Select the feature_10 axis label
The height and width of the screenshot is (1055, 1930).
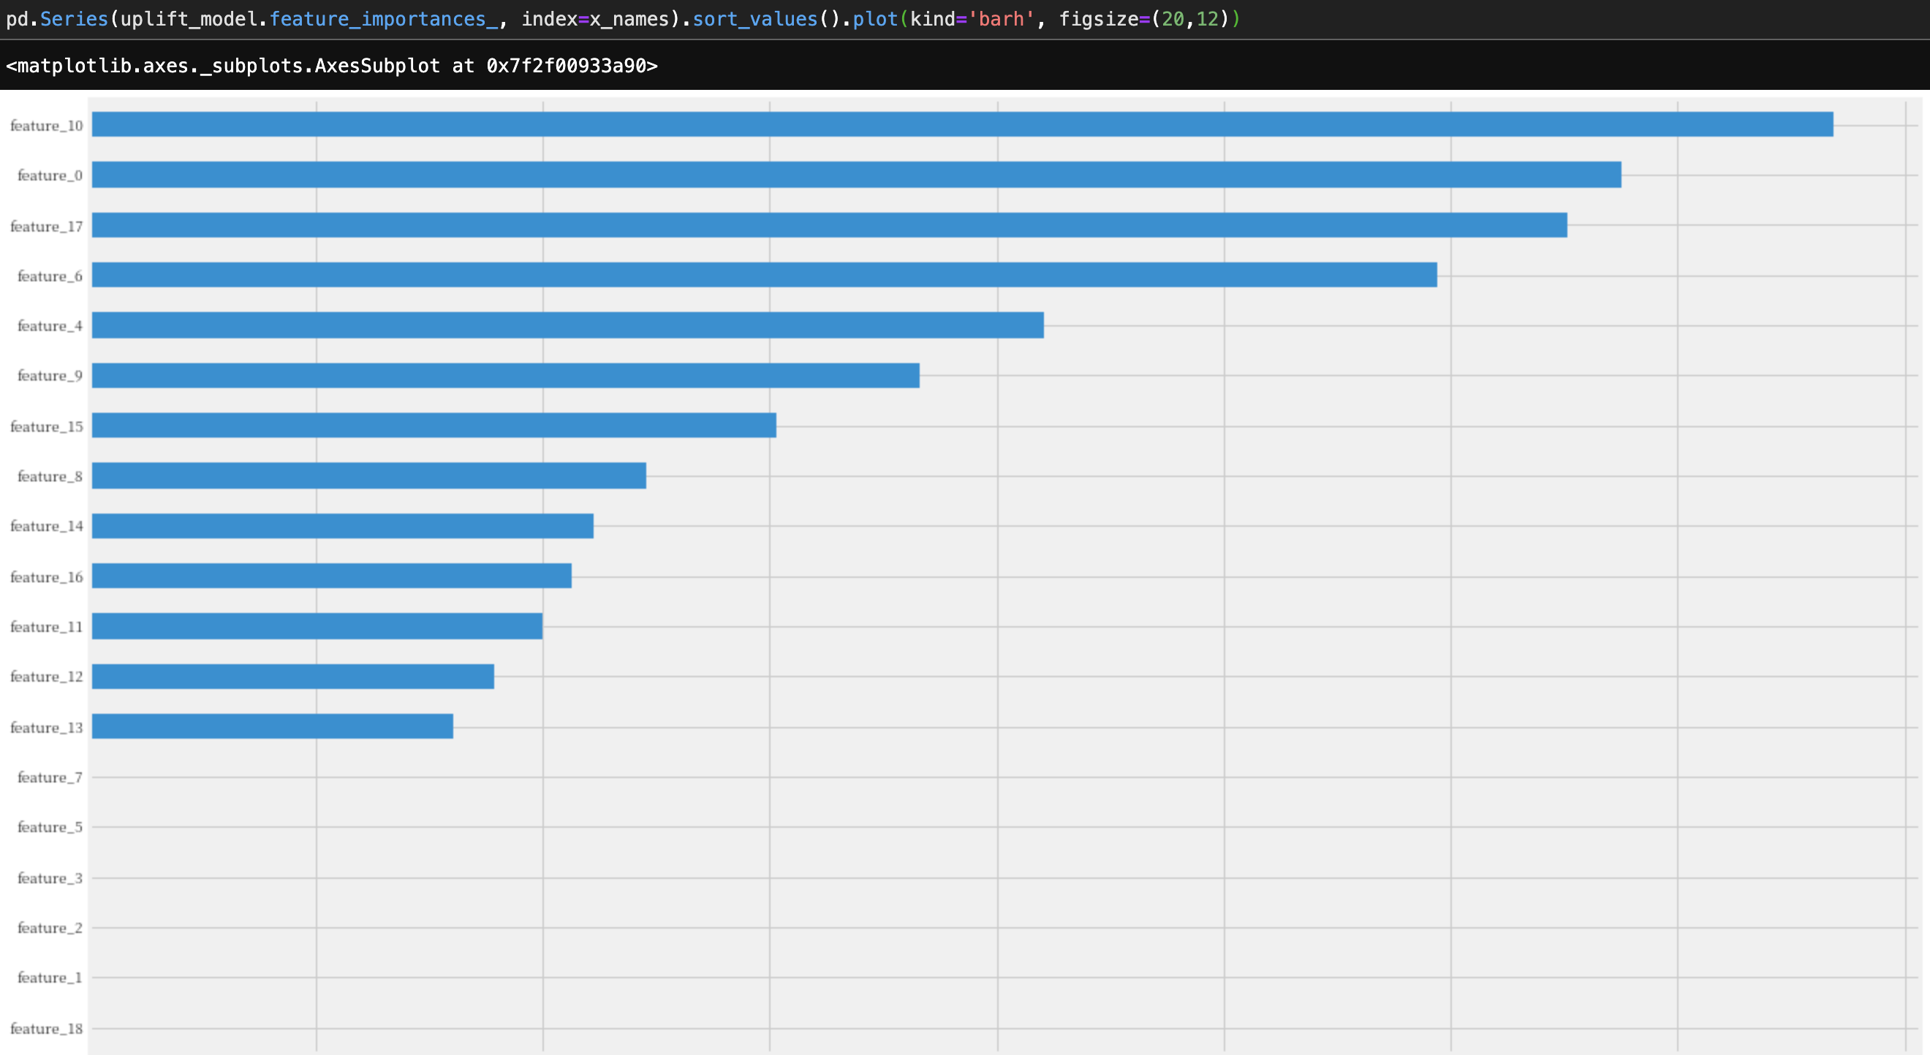(47, 126)
